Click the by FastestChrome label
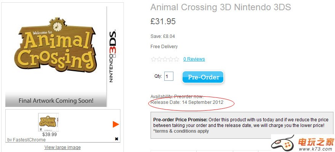This screenshot has width=335, height=152. click(26, 140)
